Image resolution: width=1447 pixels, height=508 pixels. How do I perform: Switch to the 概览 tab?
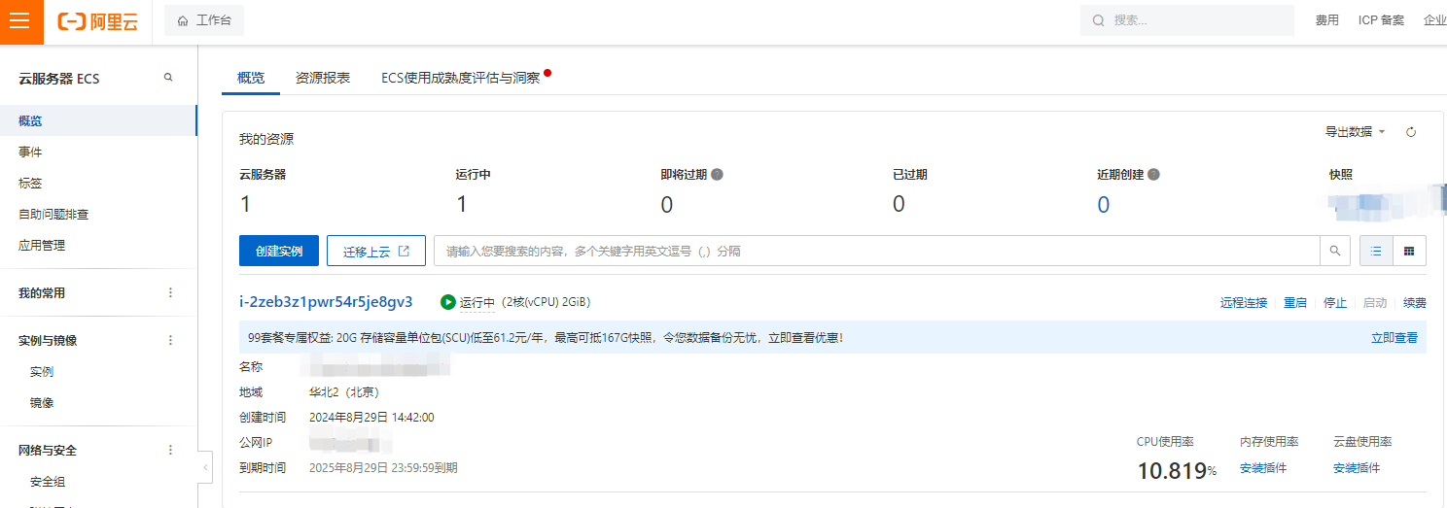(251, 78)
